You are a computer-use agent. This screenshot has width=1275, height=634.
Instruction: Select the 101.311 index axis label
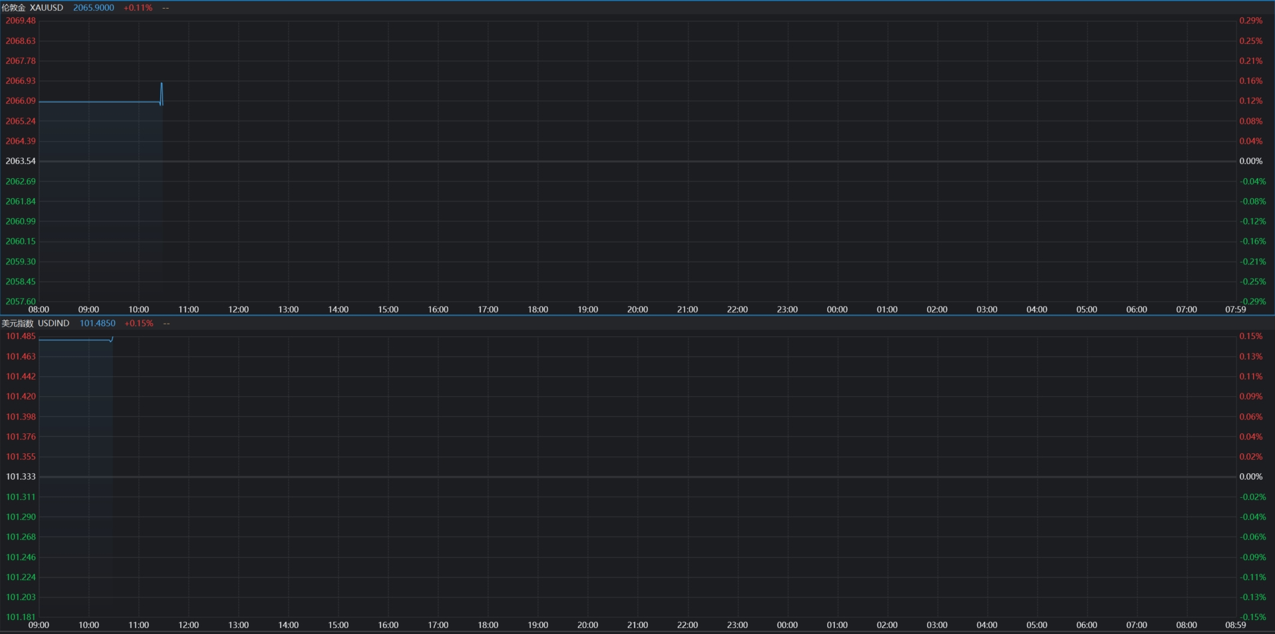21,497
